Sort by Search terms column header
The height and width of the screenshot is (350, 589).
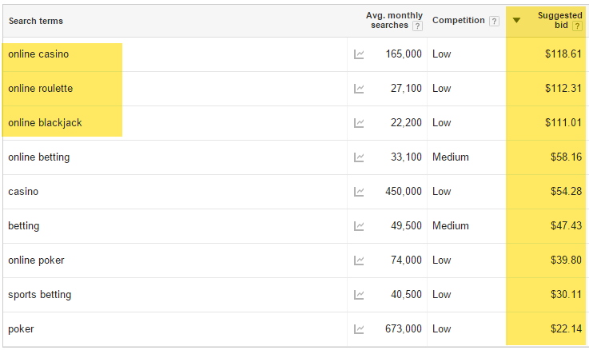click(36, 21)
